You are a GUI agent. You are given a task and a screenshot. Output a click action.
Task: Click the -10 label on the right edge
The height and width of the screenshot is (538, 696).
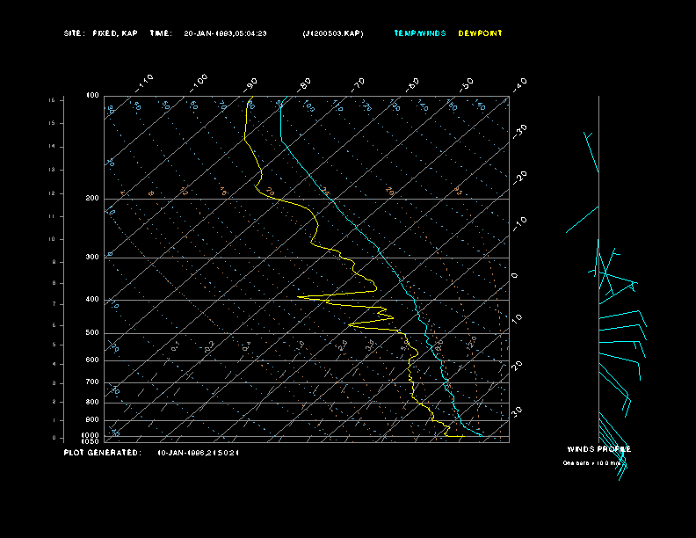coord(519,224)
